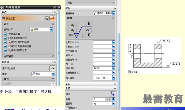Close the 表面粗糙度 dialog
Viewport: 185px width, 110px height.
point(59,8)
